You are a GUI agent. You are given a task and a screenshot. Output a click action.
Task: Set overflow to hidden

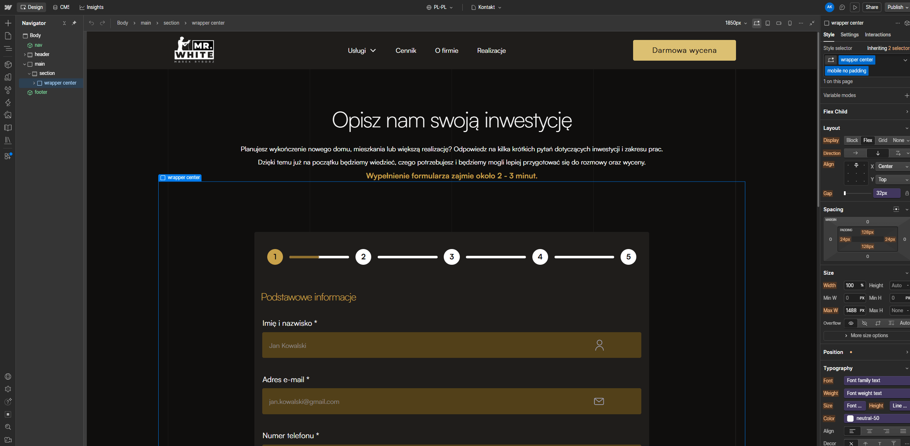pyautogui.click(x=865, y=323)
